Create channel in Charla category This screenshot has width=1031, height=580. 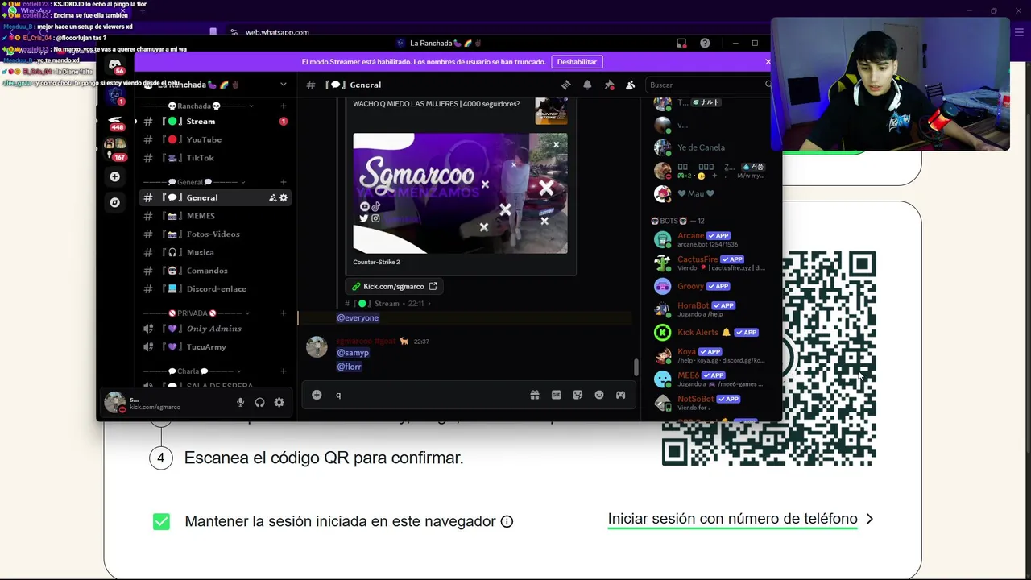click(283, 371)
